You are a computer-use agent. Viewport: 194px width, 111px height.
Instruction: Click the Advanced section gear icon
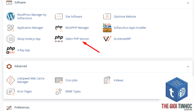tap(9, 66)
